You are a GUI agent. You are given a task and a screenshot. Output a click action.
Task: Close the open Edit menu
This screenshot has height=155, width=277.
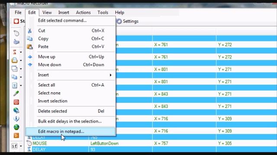32,12
